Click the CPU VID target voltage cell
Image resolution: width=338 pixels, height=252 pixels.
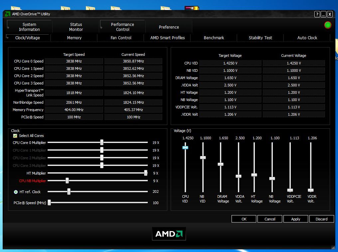point(230,63)
